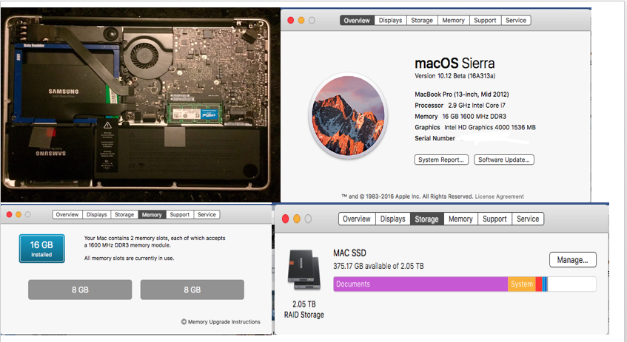Go to Memory tab in the Storage window
The width and height of the screenshot is (627, 342).
(x=460, y=219)
